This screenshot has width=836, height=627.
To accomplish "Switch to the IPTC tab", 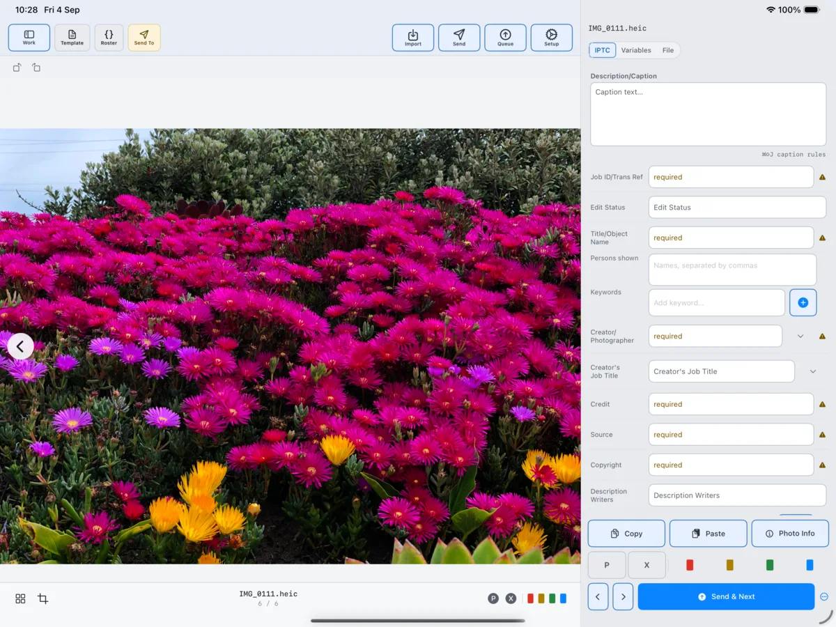I will [x=602, y=50].
